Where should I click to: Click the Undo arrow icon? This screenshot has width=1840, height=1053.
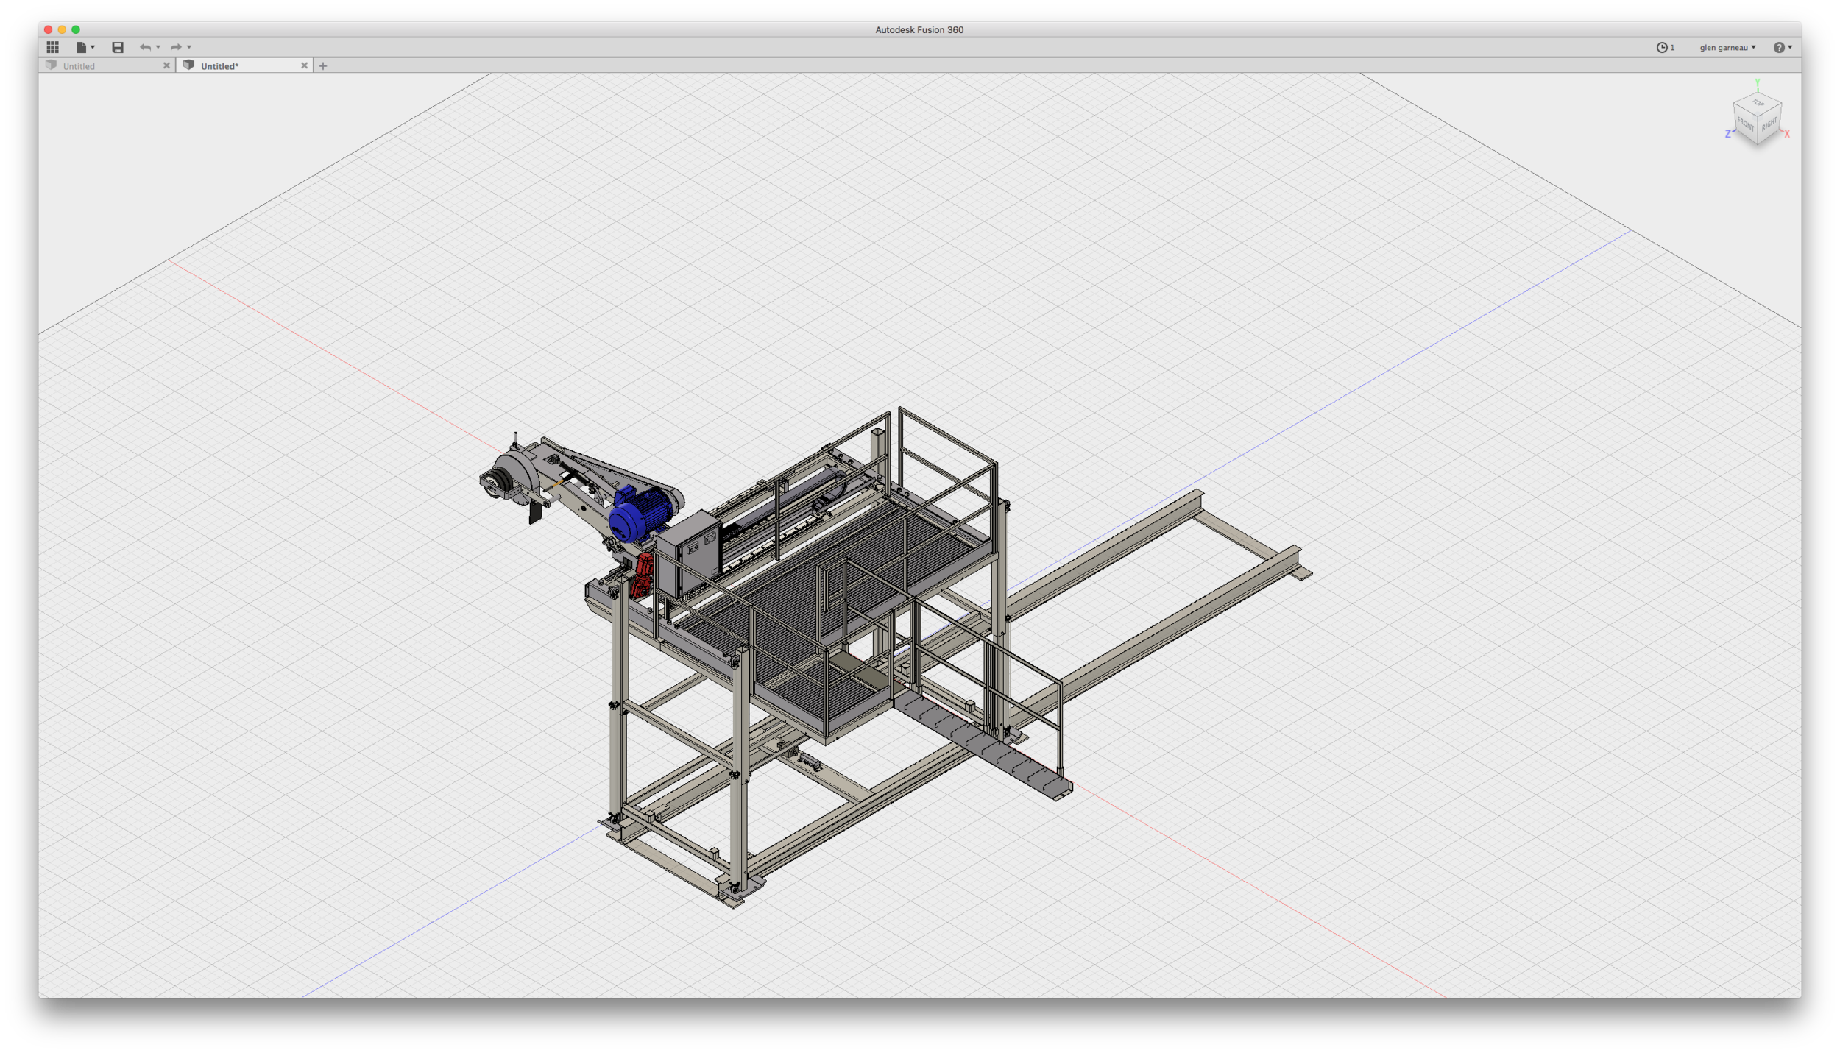146,47
